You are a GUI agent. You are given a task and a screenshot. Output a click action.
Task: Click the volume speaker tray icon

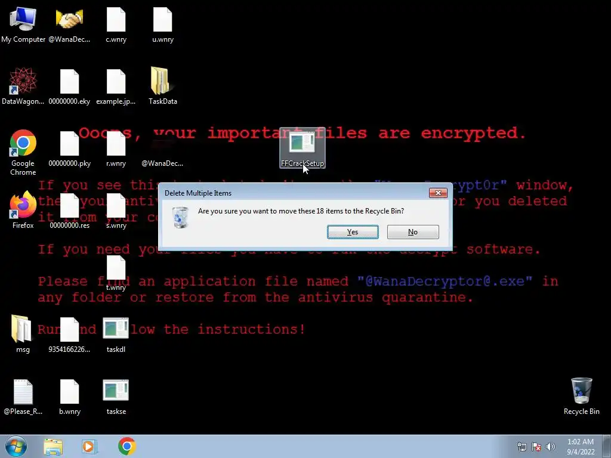click(551, 447)
